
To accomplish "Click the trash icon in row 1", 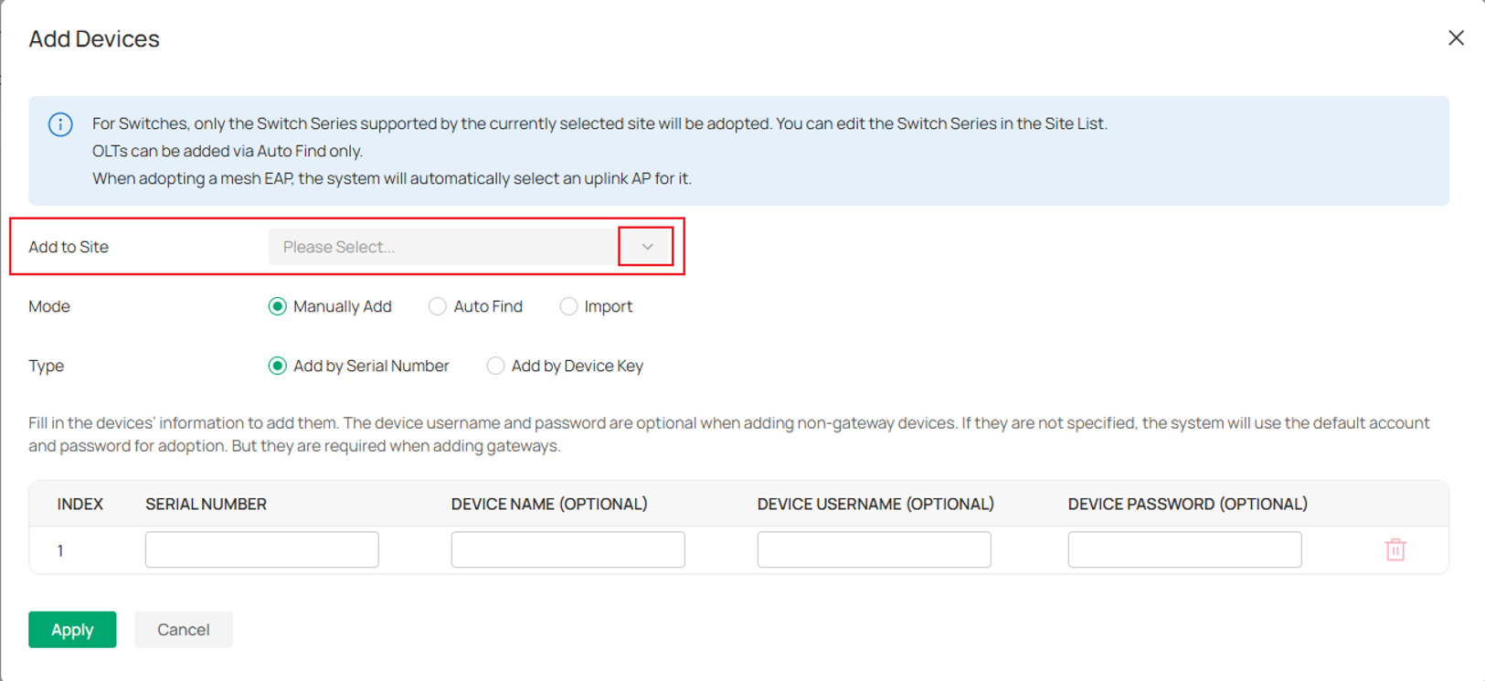I will point(1395,549).
